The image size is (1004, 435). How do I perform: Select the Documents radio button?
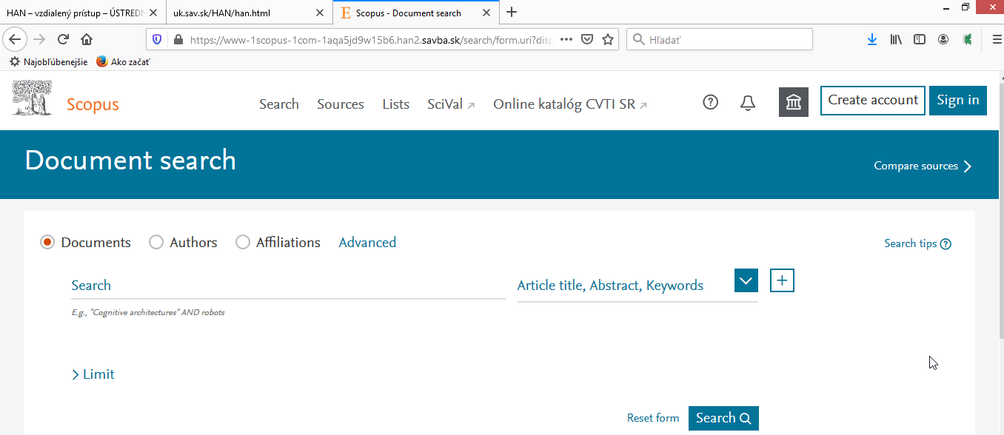[x=47, y=242]
